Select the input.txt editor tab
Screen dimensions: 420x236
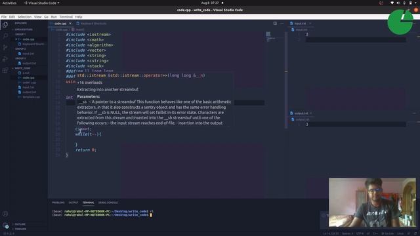pos(301,24)
